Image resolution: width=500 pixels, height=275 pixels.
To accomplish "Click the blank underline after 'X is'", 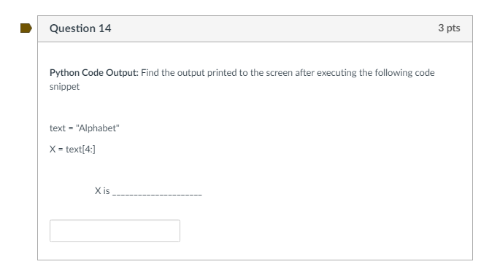I will click(x=157, y=194).
